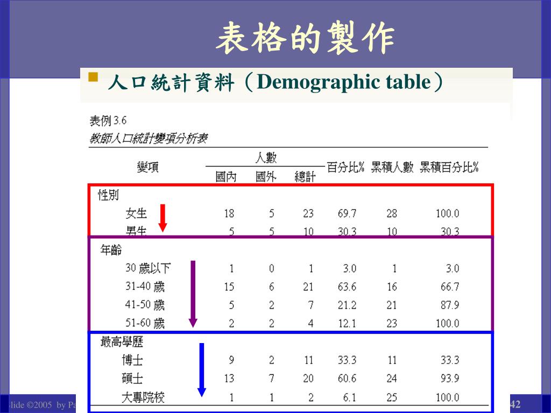Select 69.7 in the 女生 row

click(347, 213)
